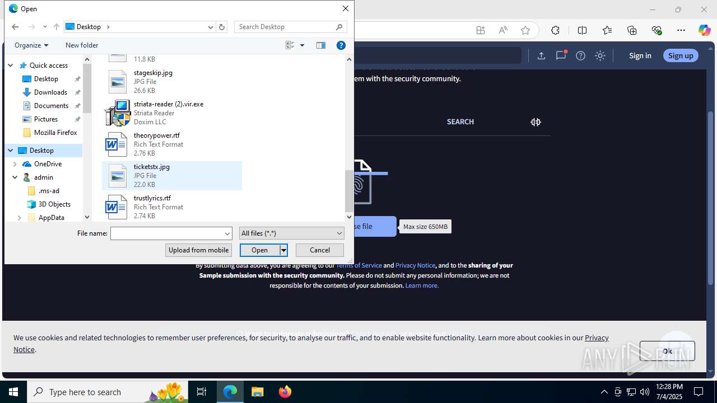Open view options dropdown arrow

302,45
